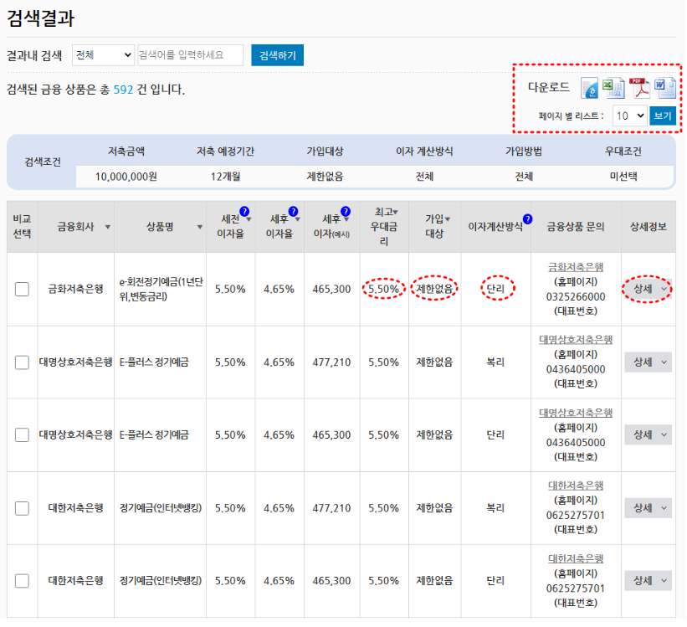The height and width of the screenshot is (627, 687).
Task: Open 대명상호저축은행 homepage link in 복리 row
Action: [x=576, y=339]
